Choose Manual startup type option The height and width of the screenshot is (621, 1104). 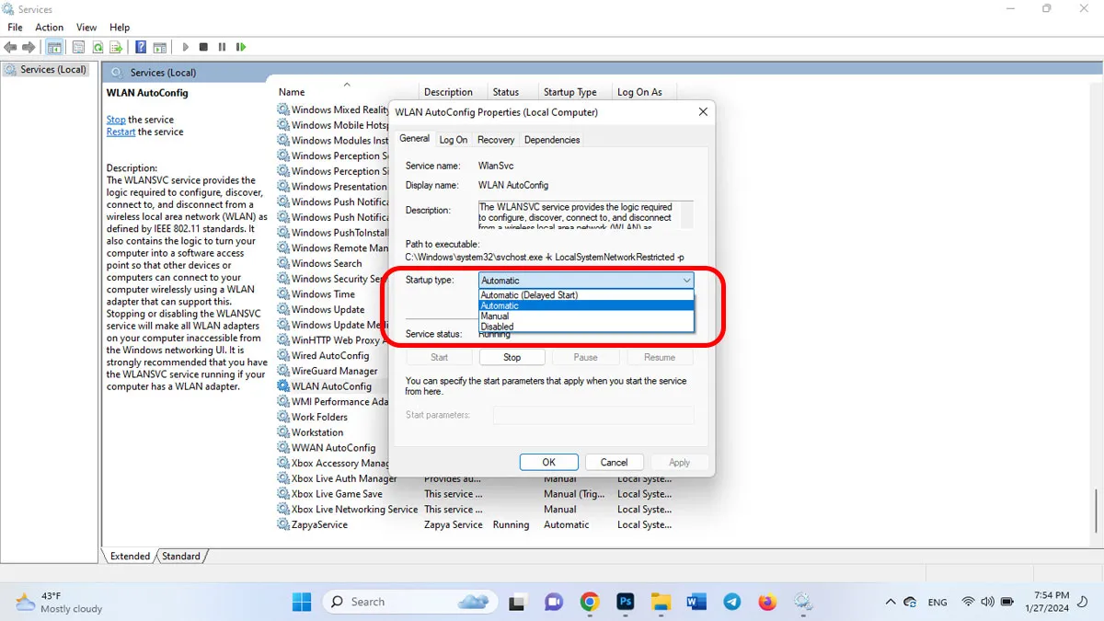(x=586, y=316)
